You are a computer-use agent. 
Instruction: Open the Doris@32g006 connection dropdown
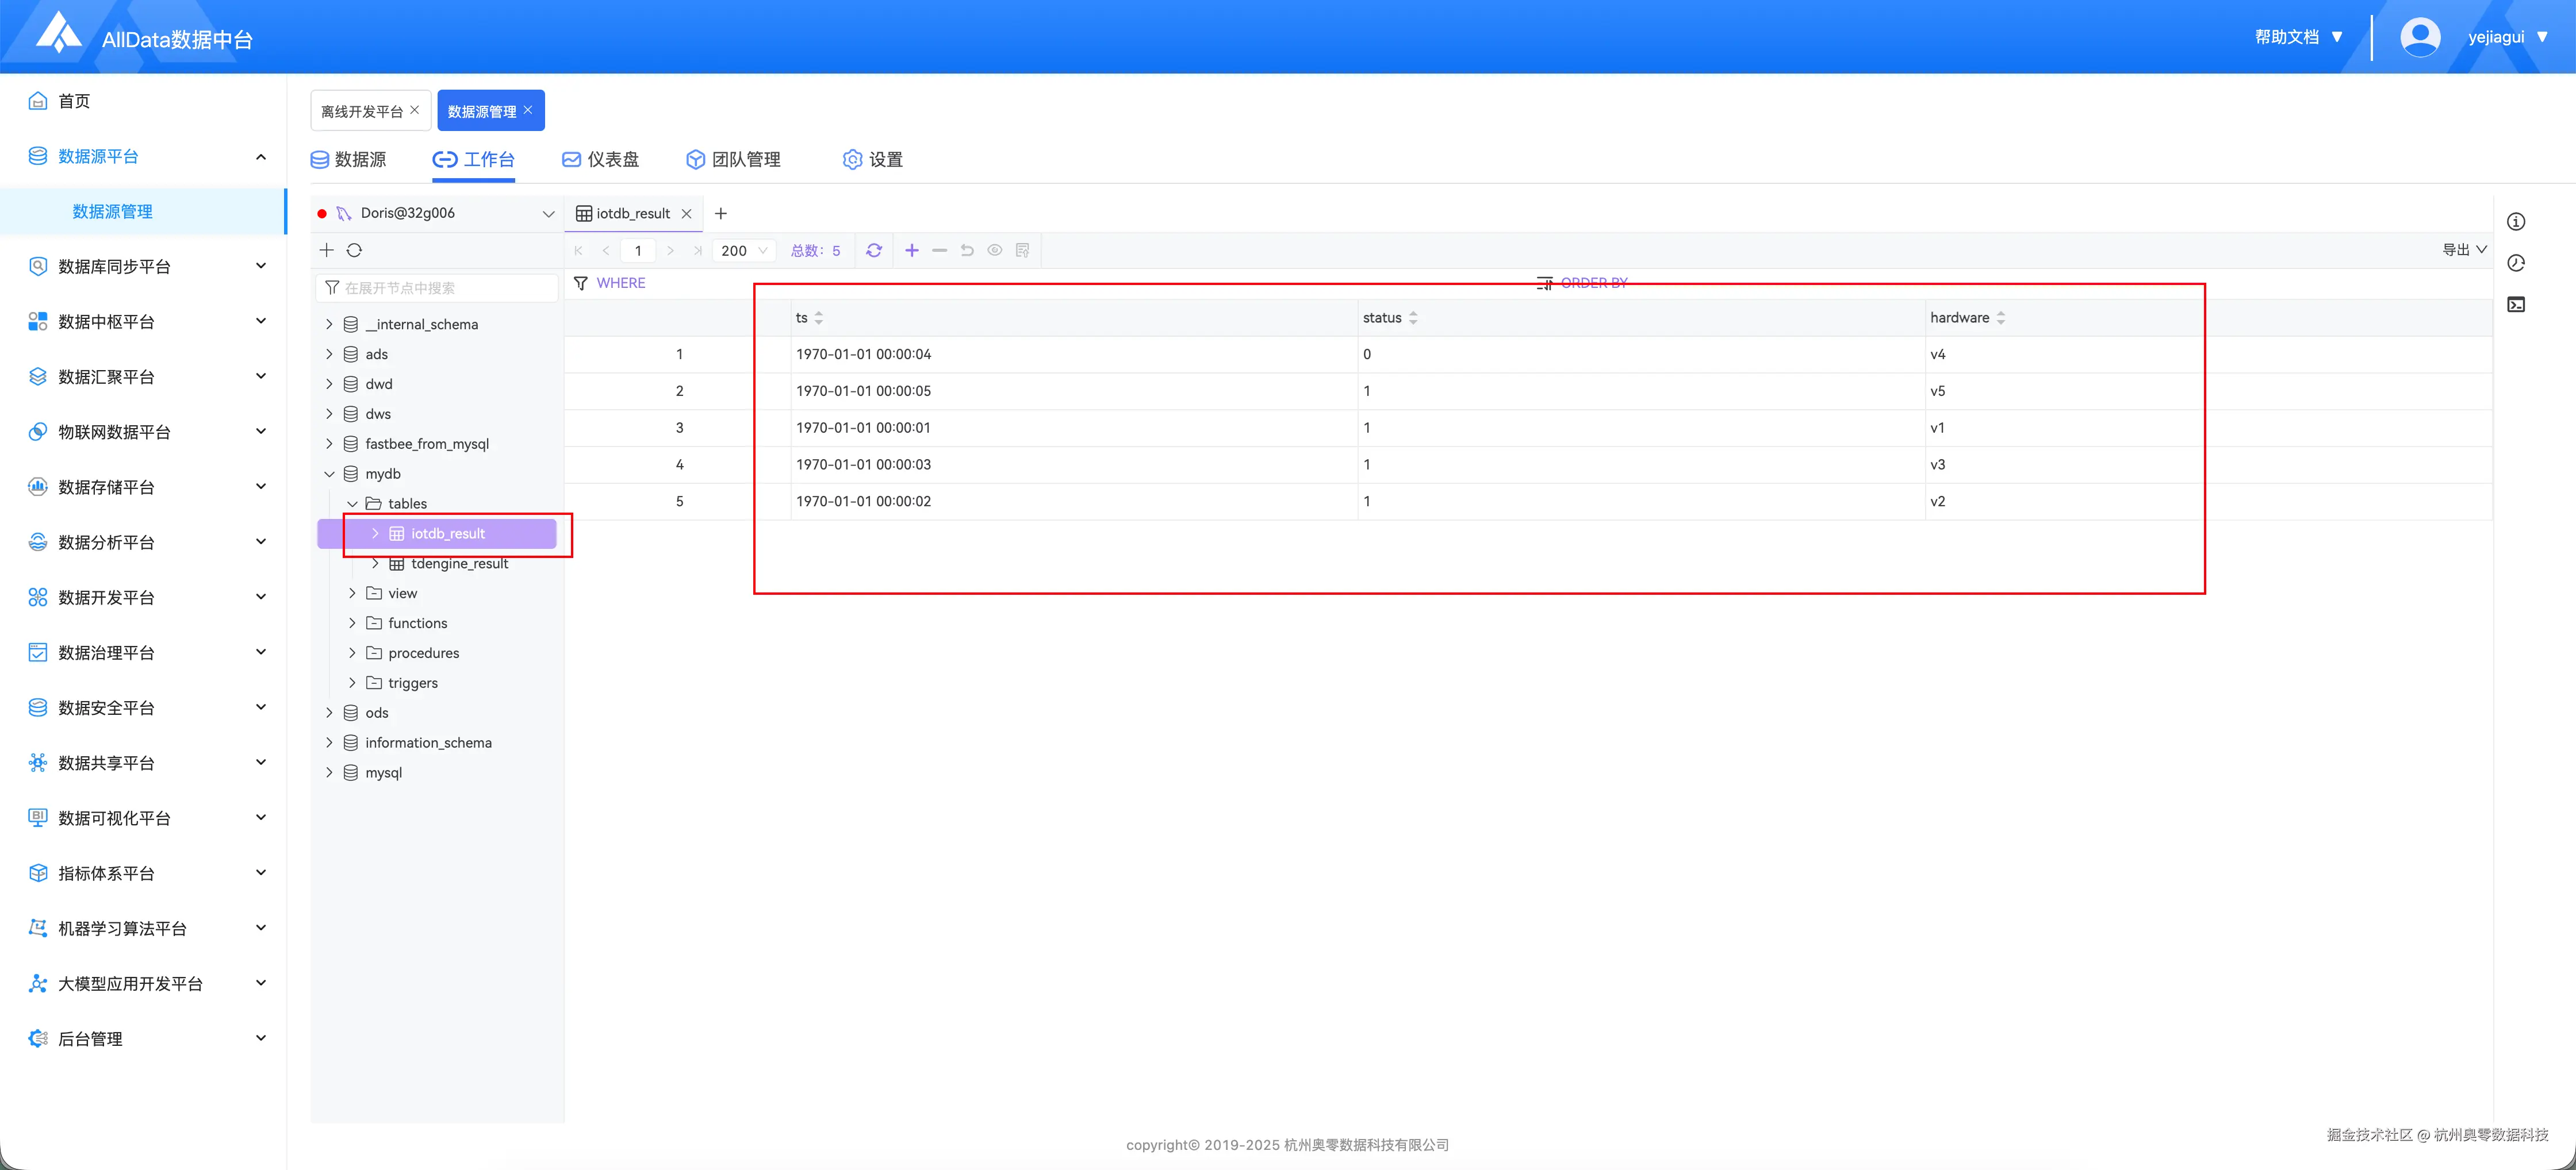[548, 214]
